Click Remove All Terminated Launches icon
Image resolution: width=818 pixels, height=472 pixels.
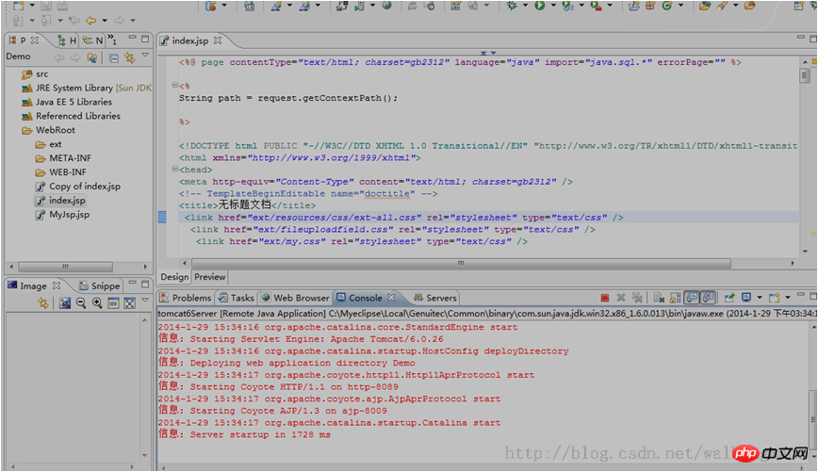click(637, 298)
